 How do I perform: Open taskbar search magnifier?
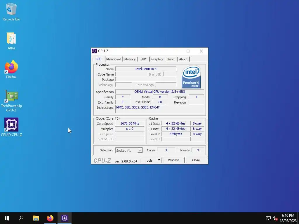point(21,218)
